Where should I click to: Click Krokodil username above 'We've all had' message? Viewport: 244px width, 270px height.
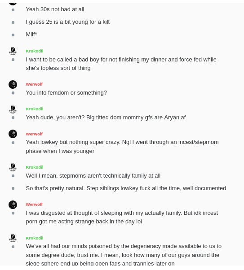point(35,238)
